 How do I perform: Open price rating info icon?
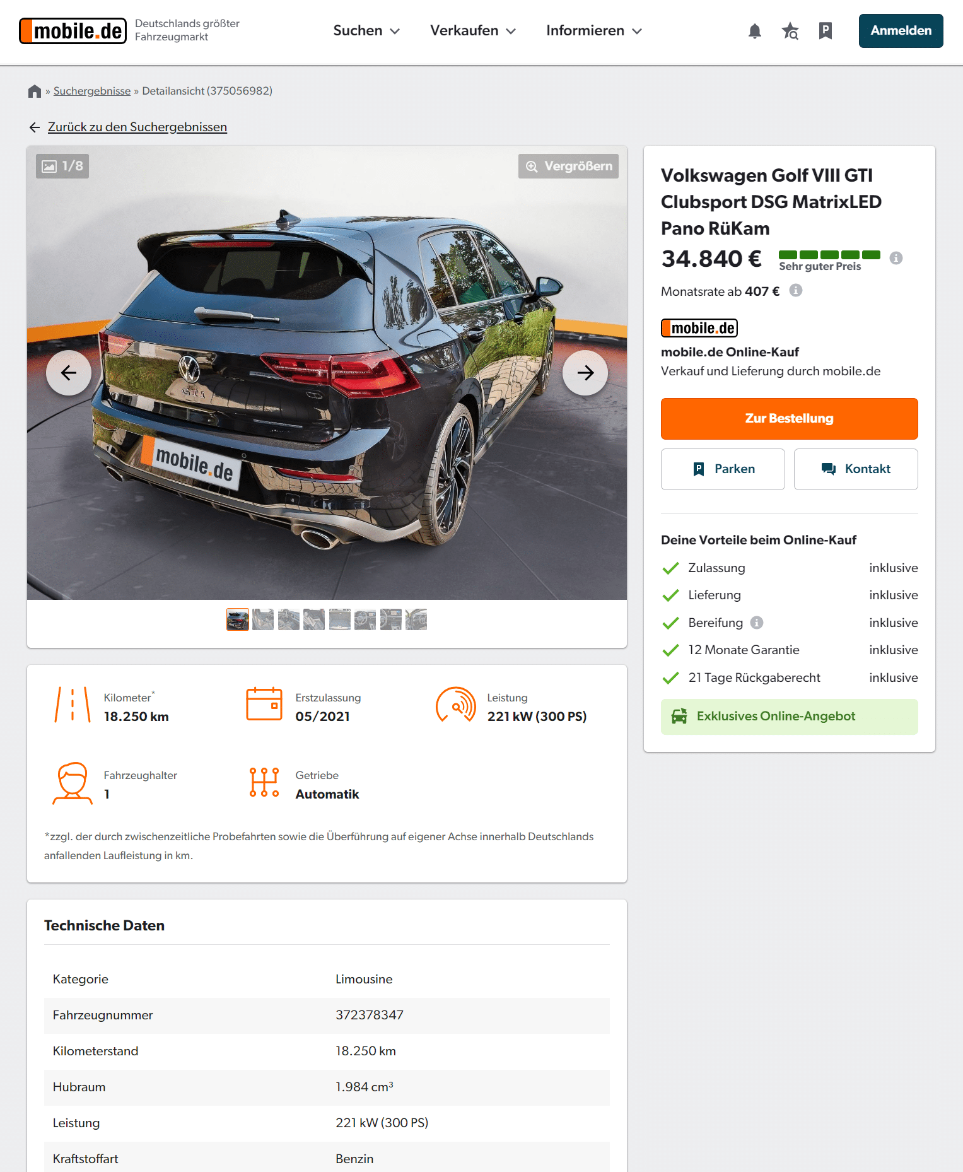pos(896,258)
